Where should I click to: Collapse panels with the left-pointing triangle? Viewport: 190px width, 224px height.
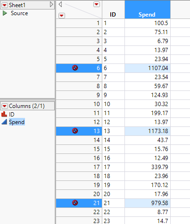coord(60,4)
